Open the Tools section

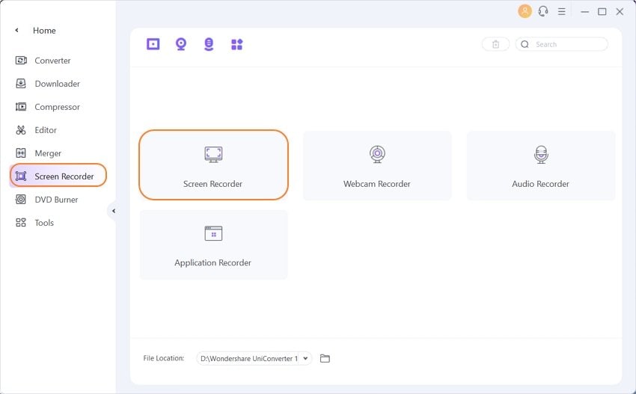point(34,223)
